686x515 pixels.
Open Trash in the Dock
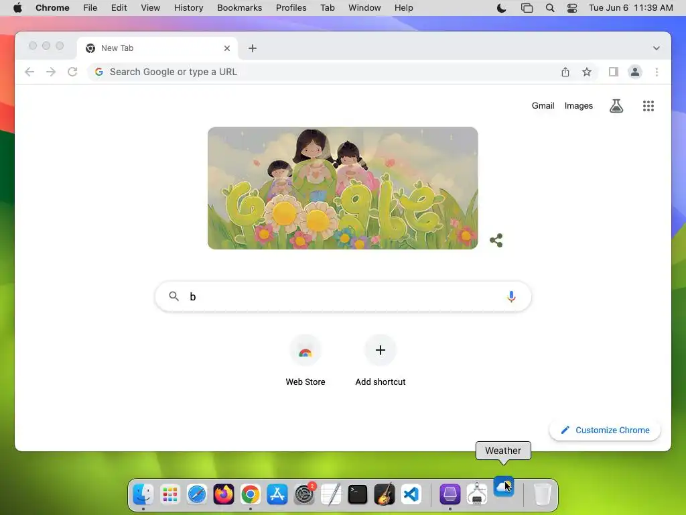(x=543, y=494)
